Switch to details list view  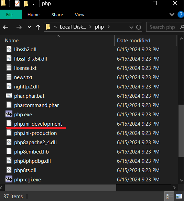pos(169,196)
